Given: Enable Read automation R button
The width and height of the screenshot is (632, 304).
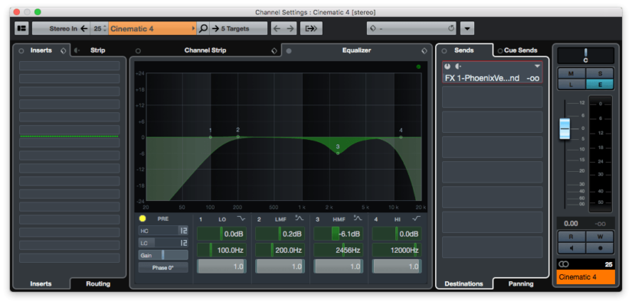Looking at the screenshot, I should point(571,237).
